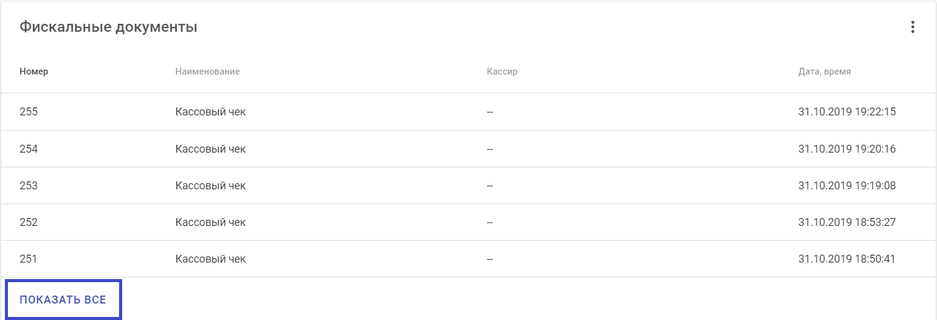Image resolution: width=937 pixels, height=320 pixels.
Task: Select Кассовый чек in row 255
Action: [x=210, y=112]
